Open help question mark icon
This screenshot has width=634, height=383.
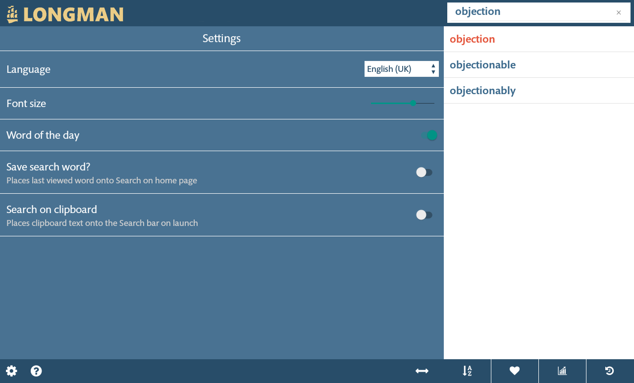[36, 371]
